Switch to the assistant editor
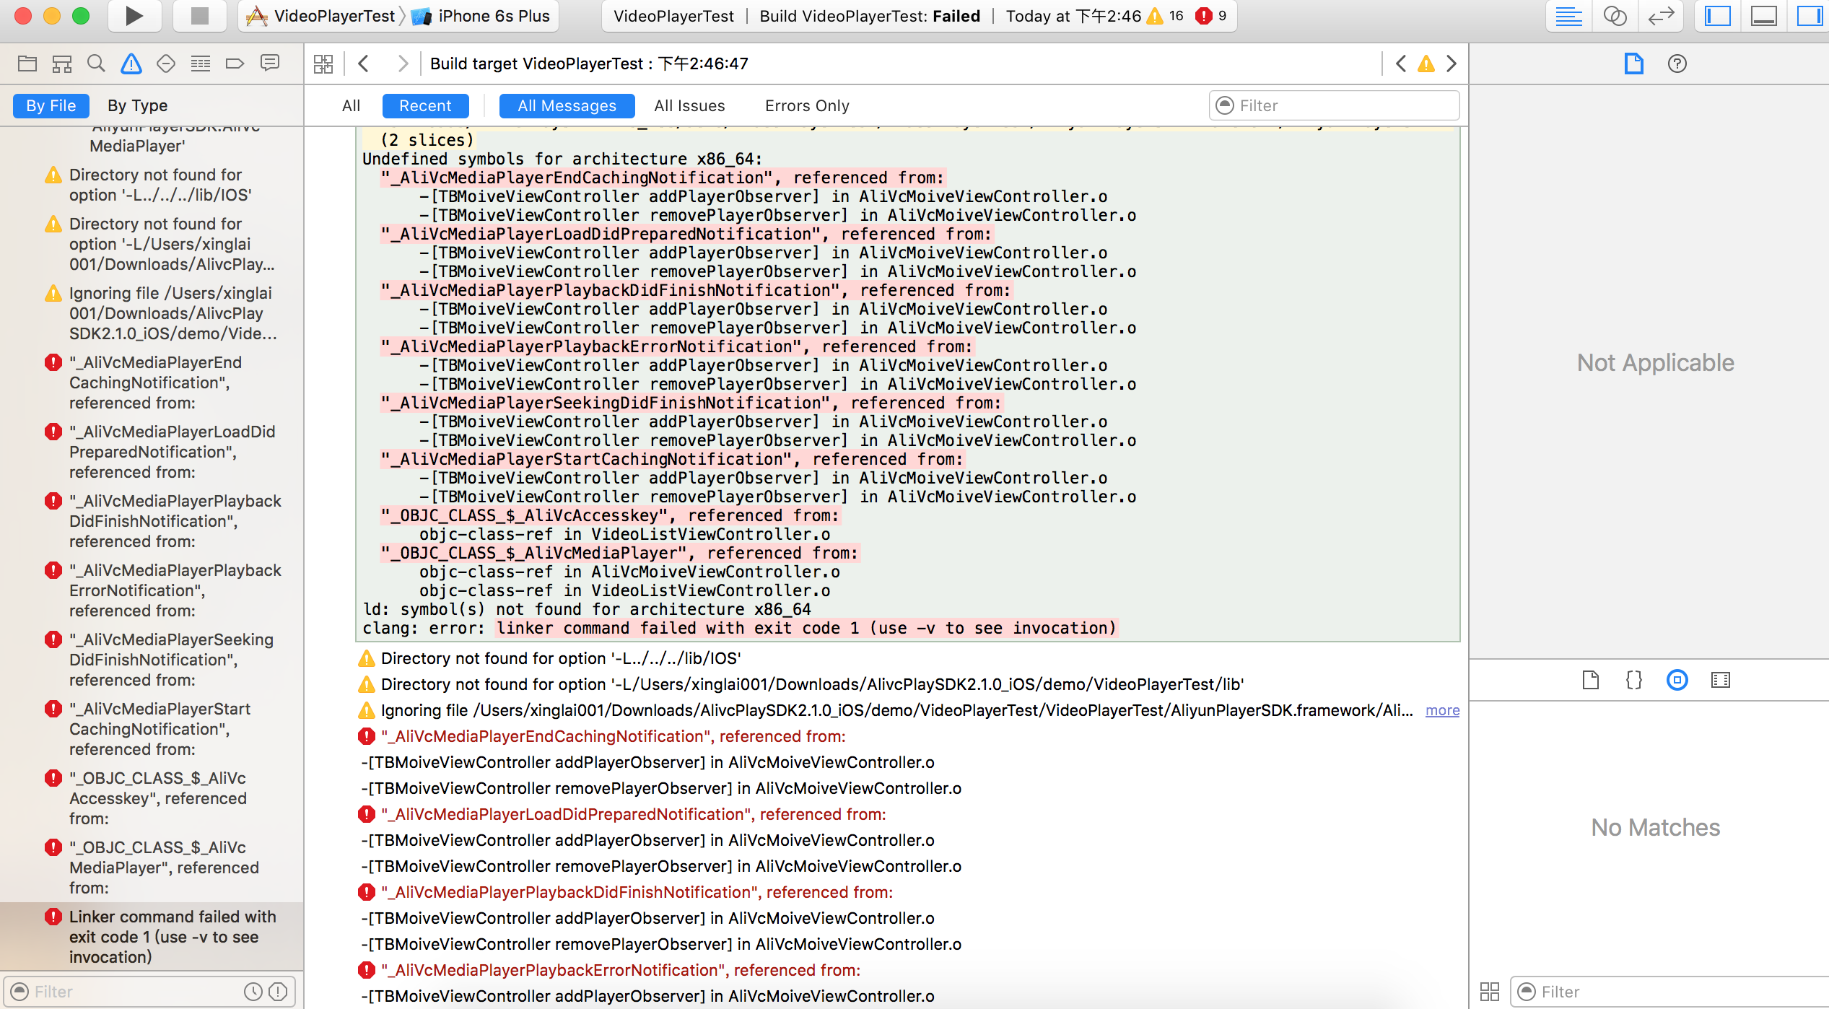 pyautogui.click(x=1615, y=16)
